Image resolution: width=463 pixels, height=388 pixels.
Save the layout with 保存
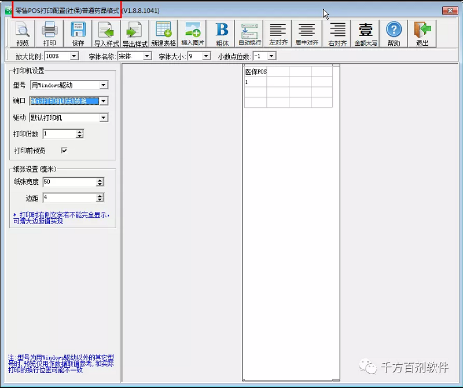point(78,34)
